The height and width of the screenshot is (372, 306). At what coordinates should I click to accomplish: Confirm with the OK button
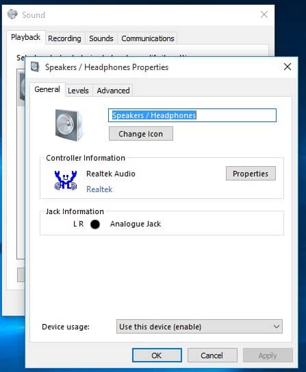coord(157,355)
